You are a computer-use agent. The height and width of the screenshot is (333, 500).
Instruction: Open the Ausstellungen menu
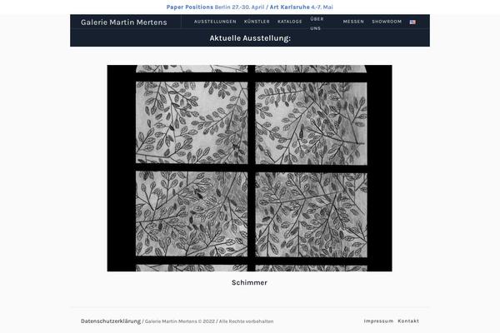tap(215, 22)
